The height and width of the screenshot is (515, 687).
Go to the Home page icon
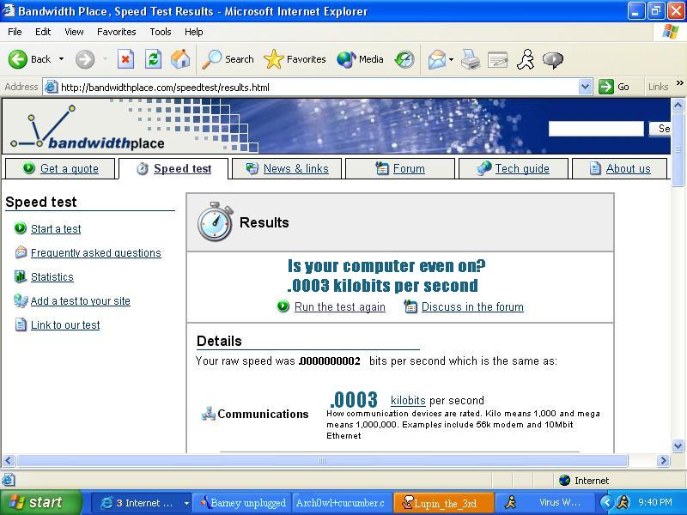pyautogui.click(x=180, y=59)
